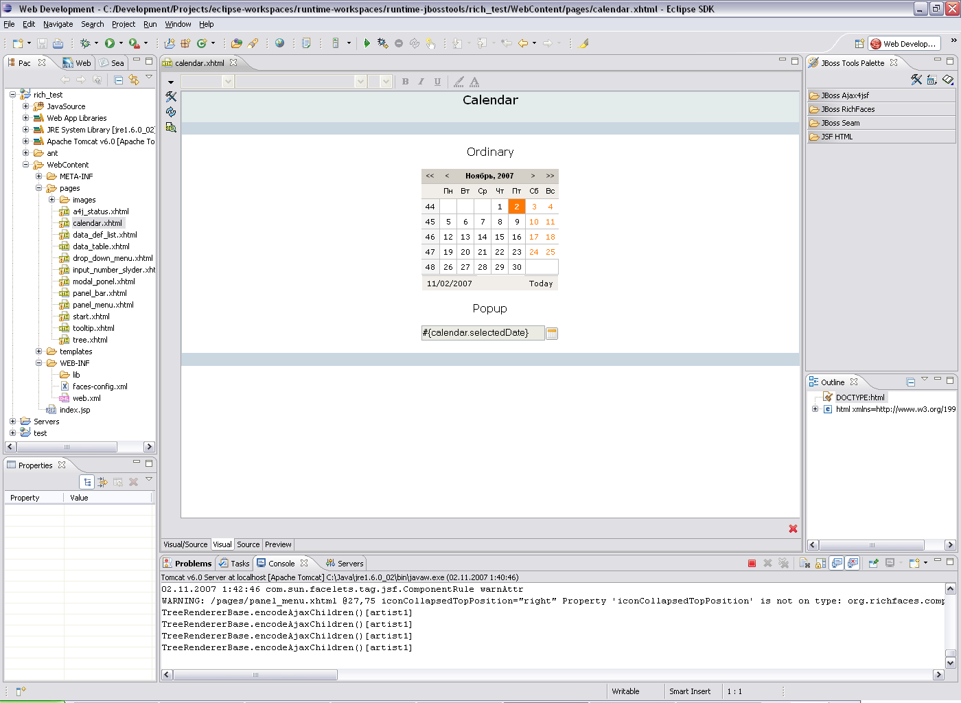961x703 pixels.
Task: Toggle Underline formatting in editor toolbar
Action: tap(437, 82)
